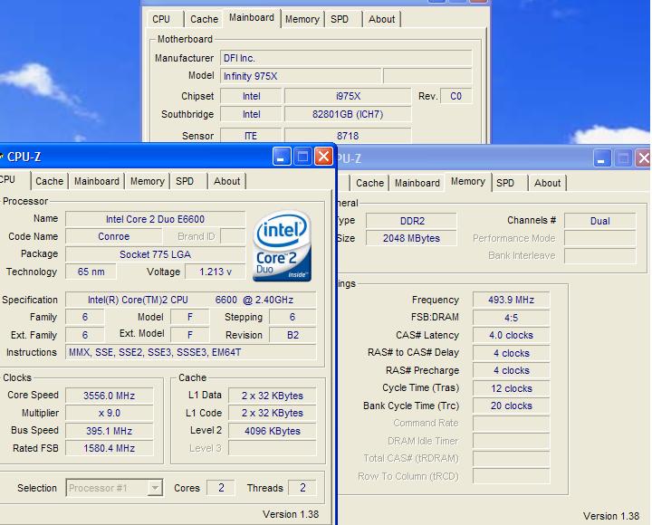Screen dimensions: 652x525
Task: Open the Mainboard tab in front CPU-Z window
Action: pyautogui.click(x=97, y=181)
